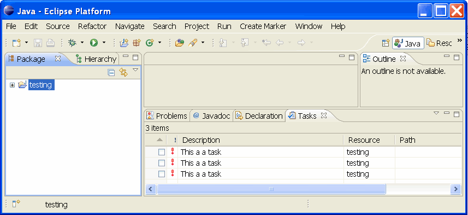Sort tasks by the Path column header
Image resolution: width=468 pixels, height=215 pixels.
click(428, 140)
